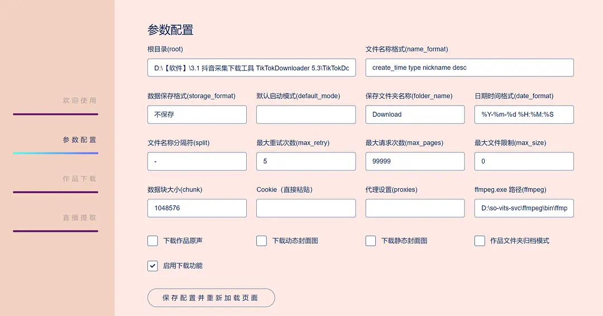The image size is (603, 316).
Task: Uncheck the 启用下载功能 checkbox
Action: pyautogui.click(x=152, y=266)
